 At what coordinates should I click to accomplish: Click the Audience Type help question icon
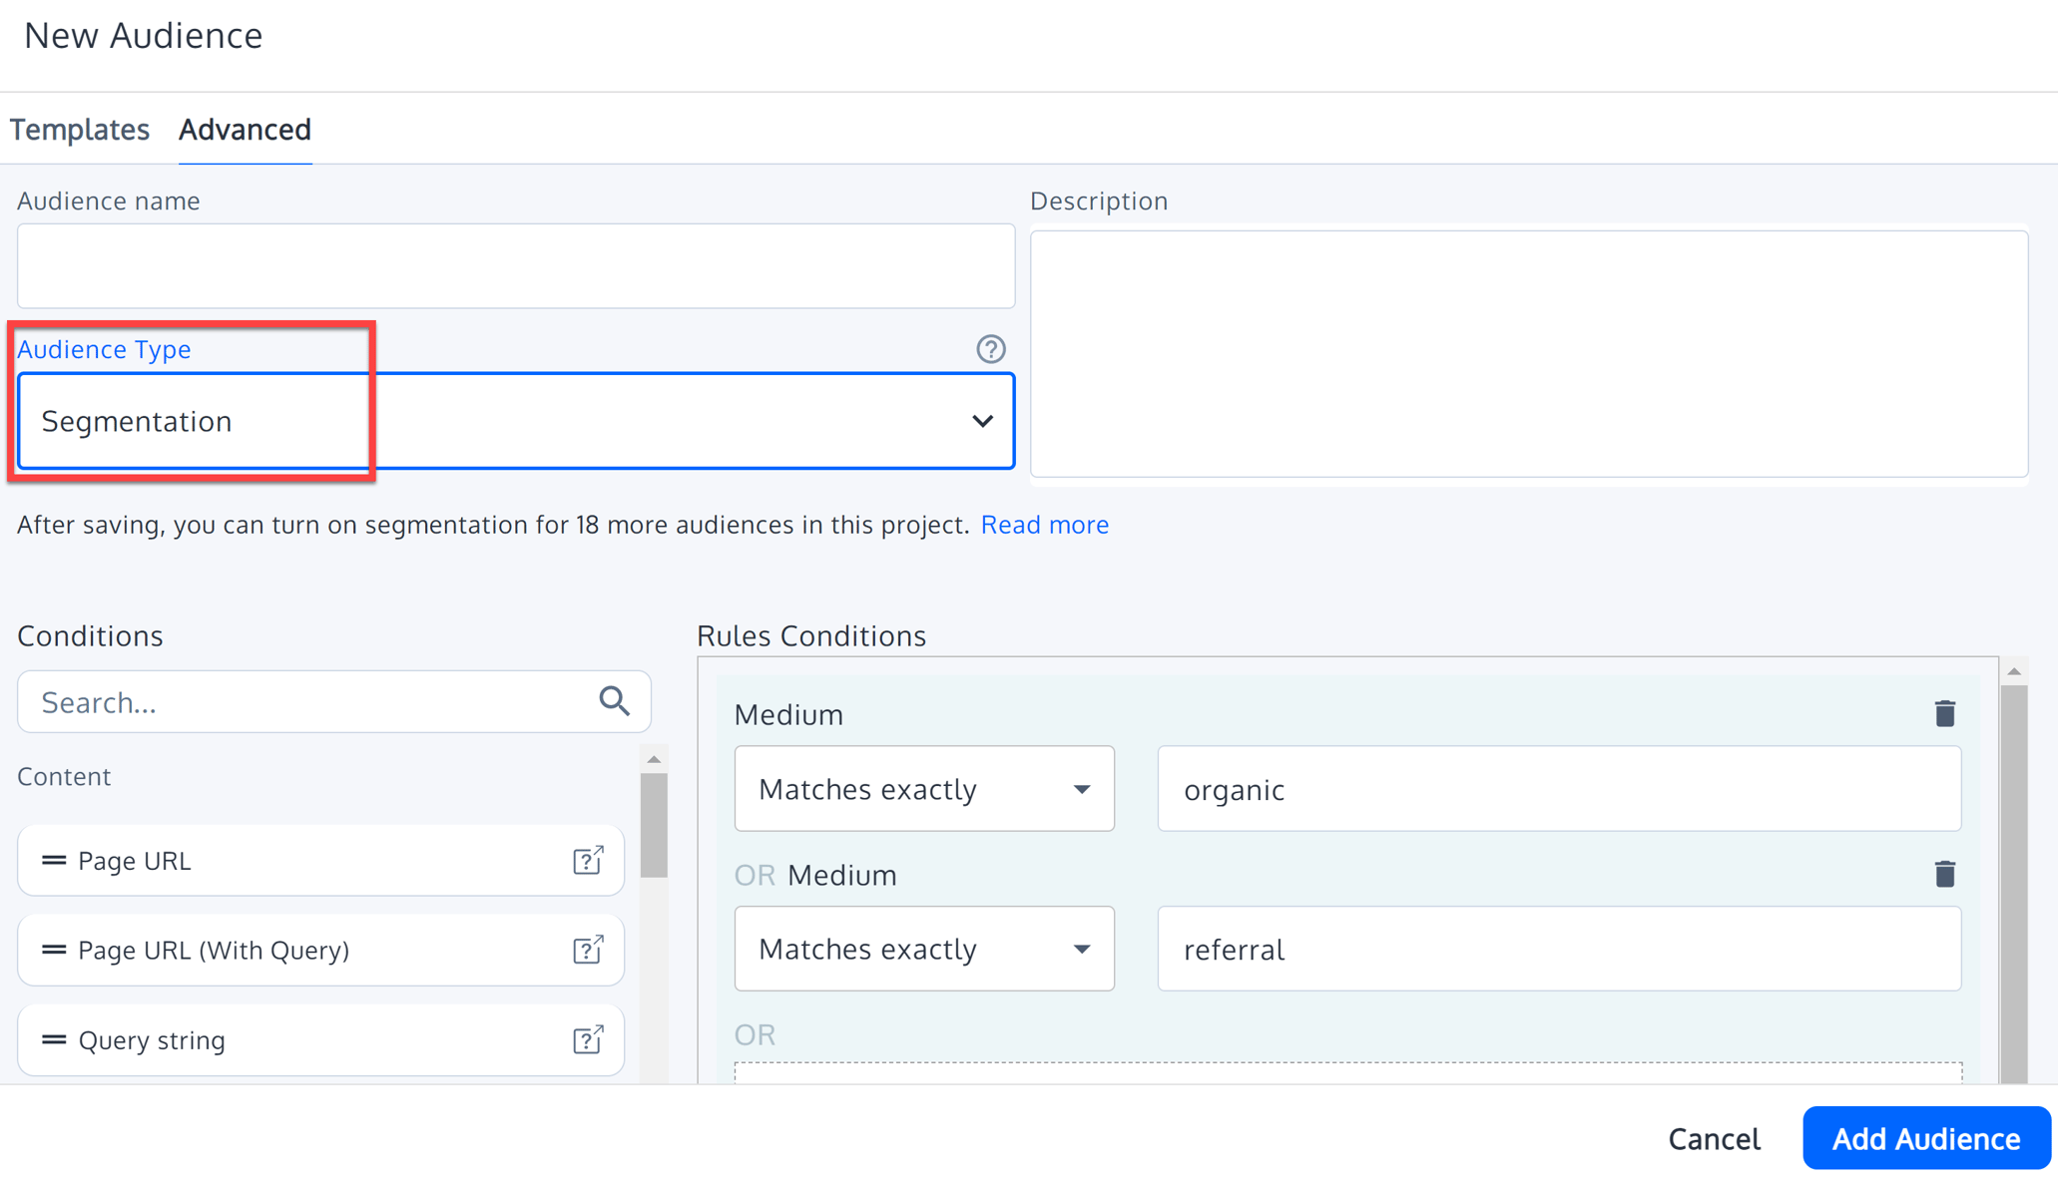point(990,349)
